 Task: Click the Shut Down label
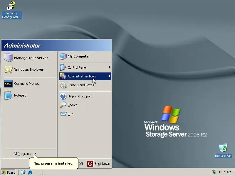coord(102,164)
